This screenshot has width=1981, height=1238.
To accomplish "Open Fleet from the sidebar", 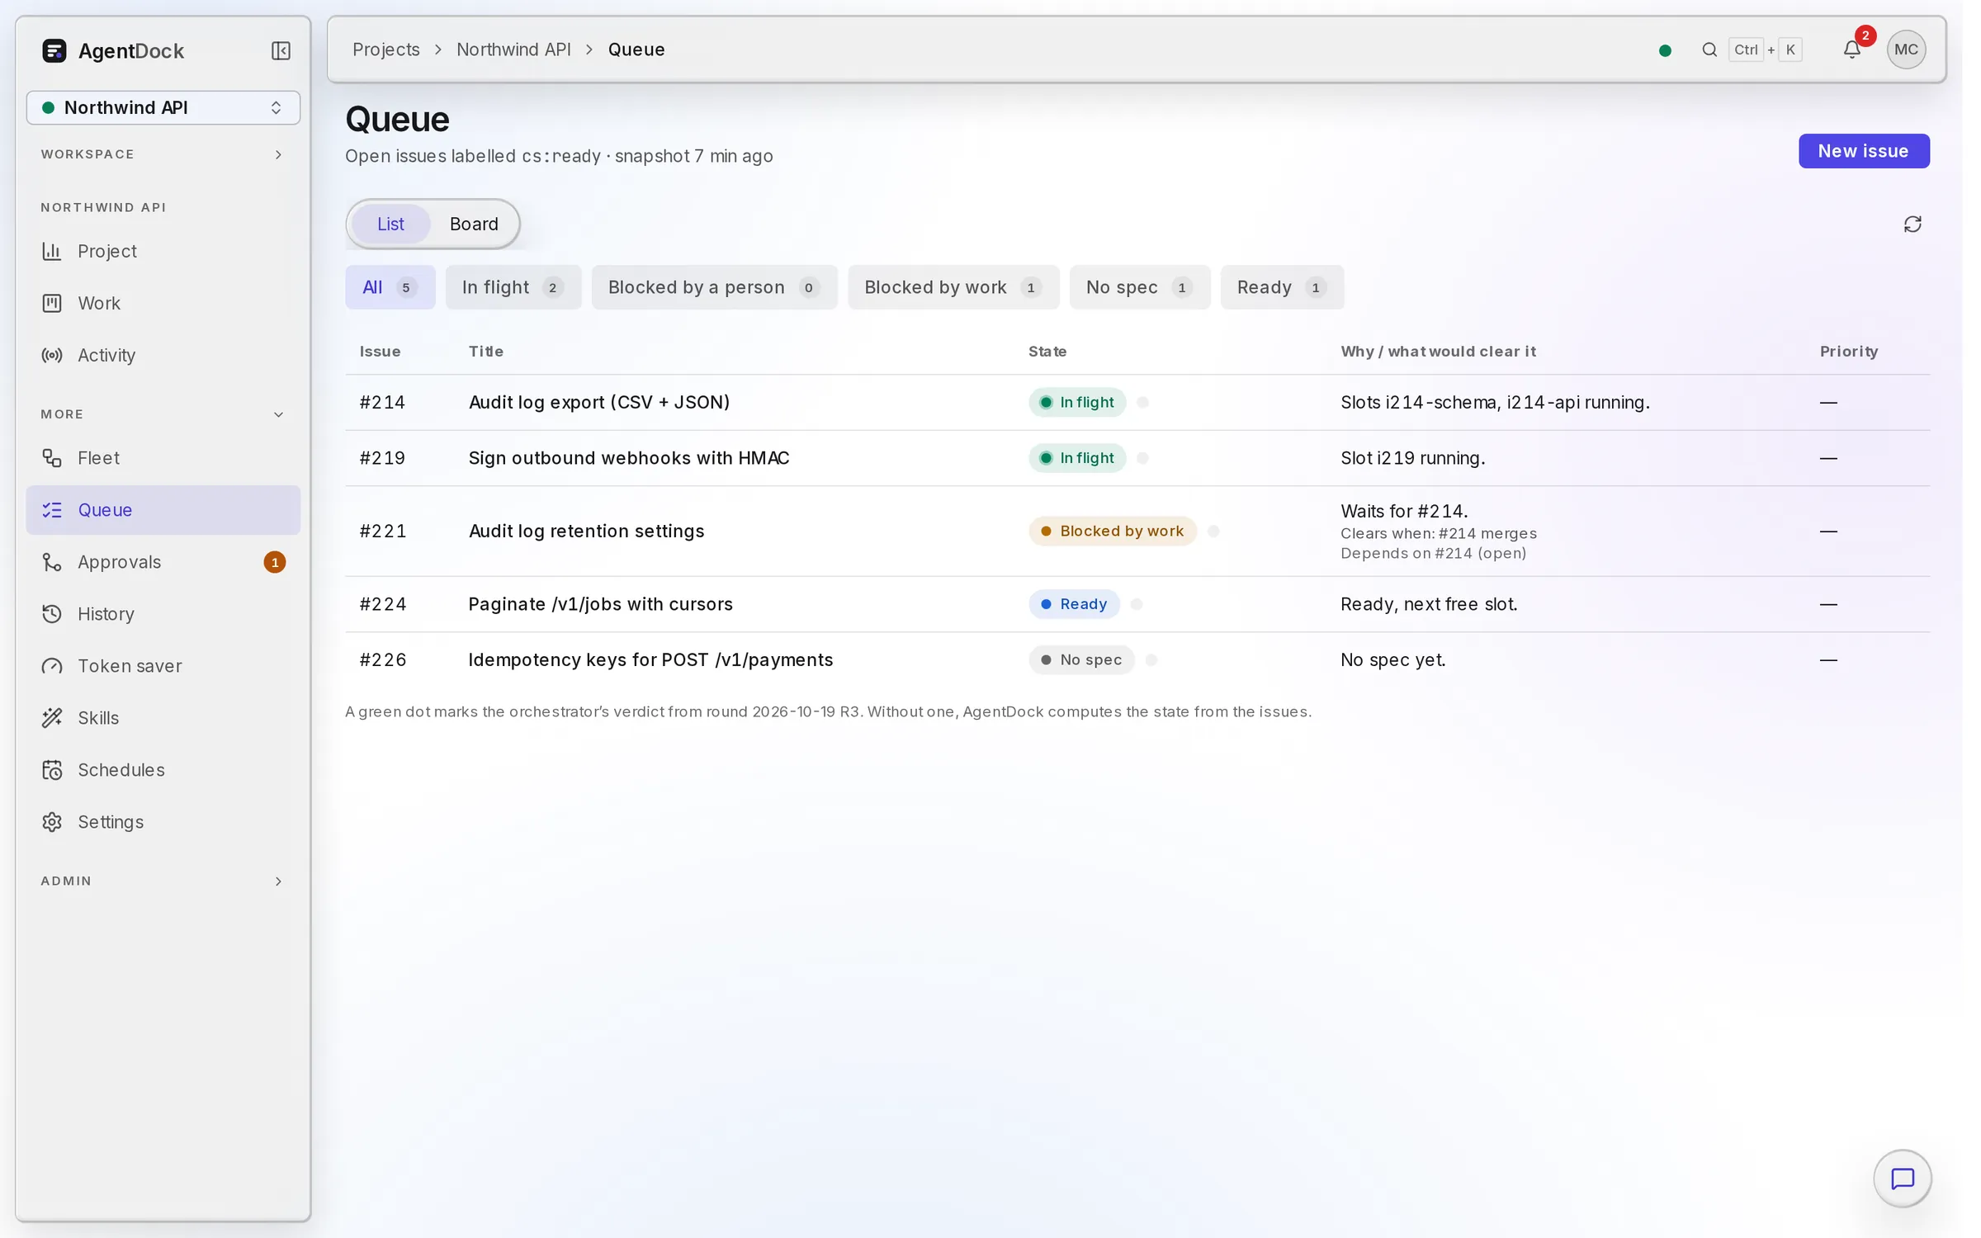I will pyautogui.click(x=163, y=458).
